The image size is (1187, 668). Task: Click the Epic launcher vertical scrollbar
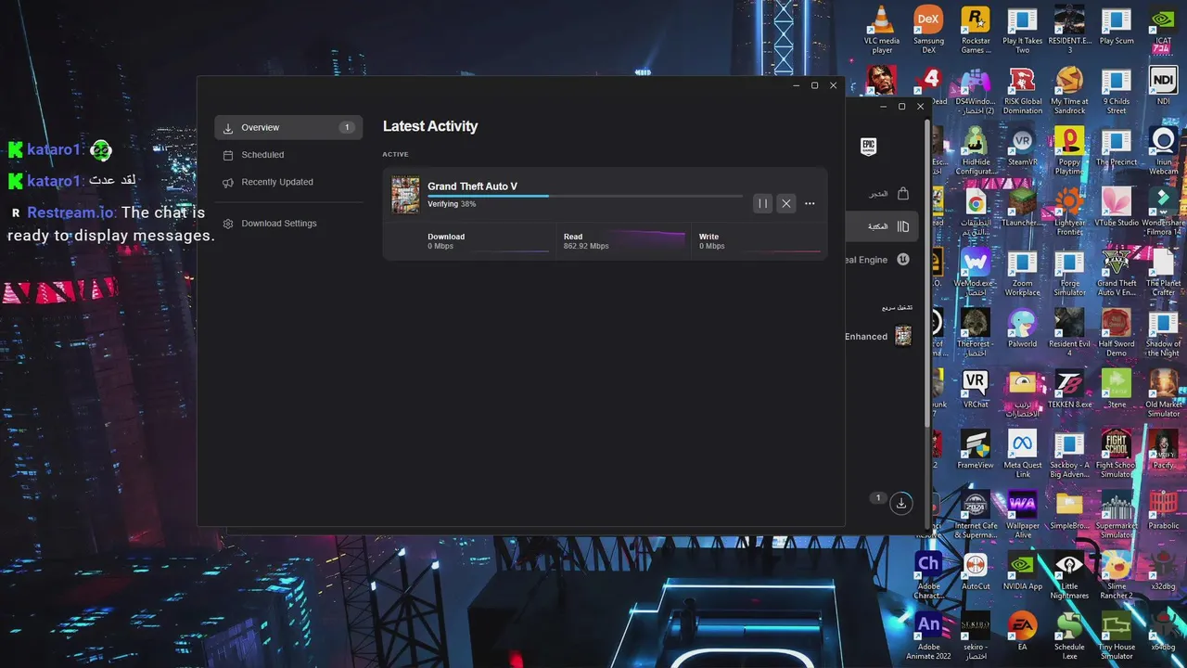(926, 274)
